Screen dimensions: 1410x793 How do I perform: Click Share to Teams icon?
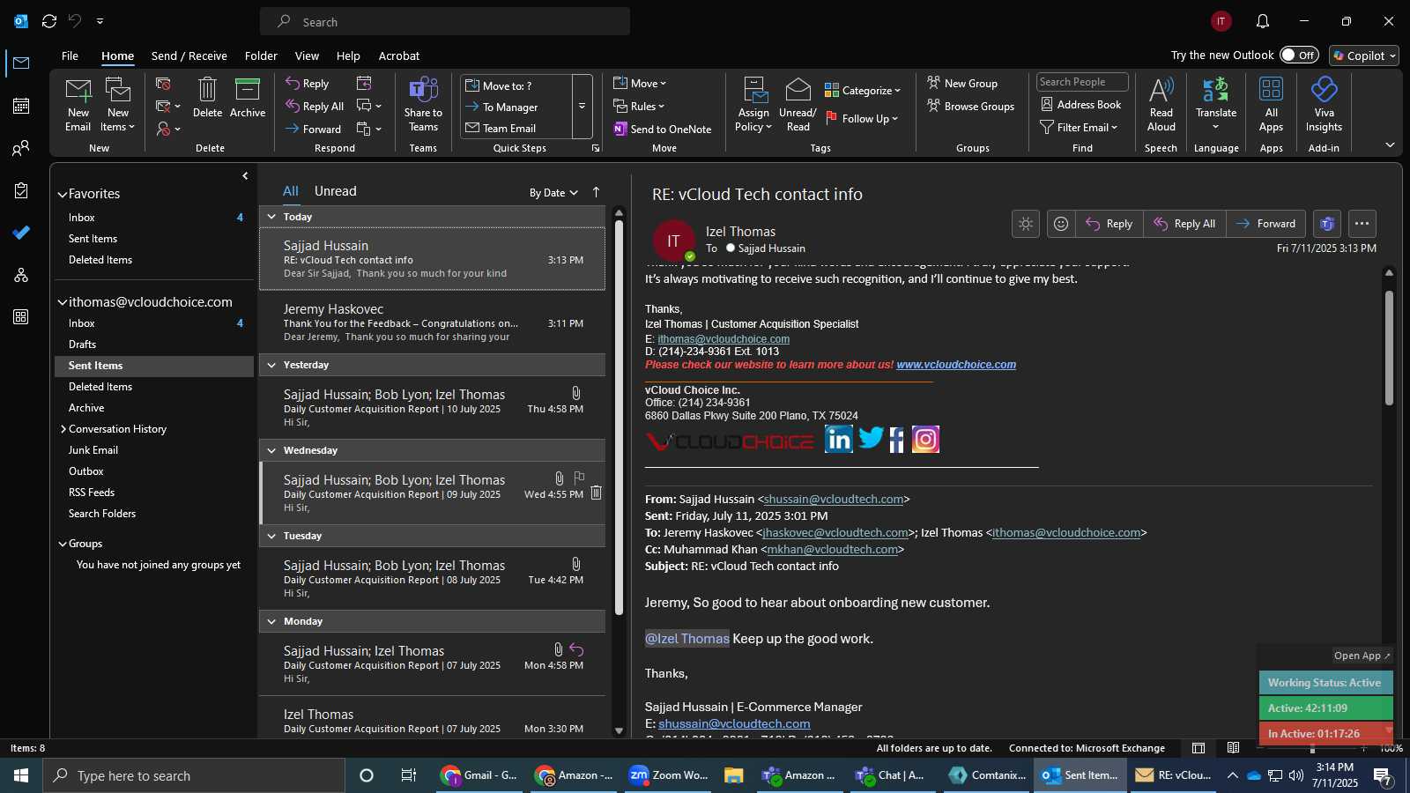[423, 105]
